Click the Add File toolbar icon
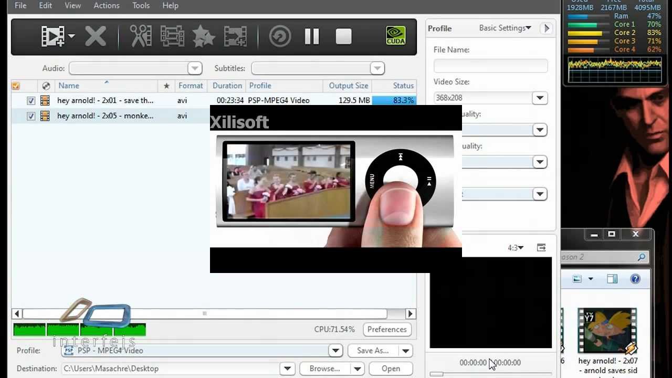 53,36
